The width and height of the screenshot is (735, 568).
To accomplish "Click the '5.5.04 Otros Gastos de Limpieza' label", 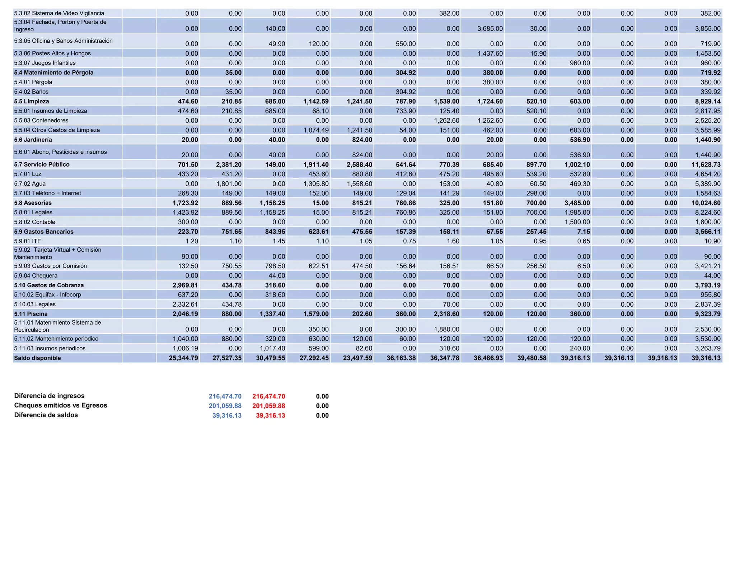I will point(57,130).
